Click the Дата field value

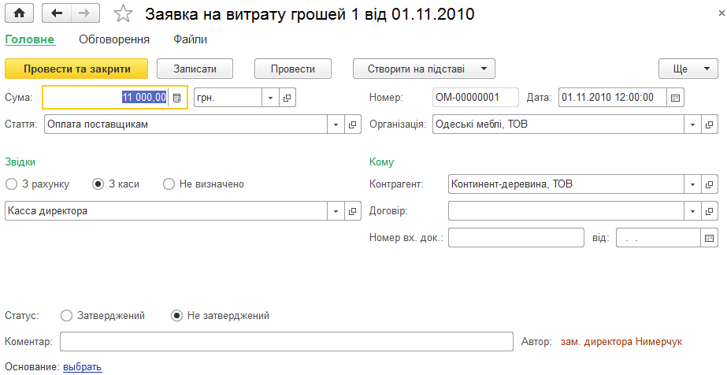point(613,98)
